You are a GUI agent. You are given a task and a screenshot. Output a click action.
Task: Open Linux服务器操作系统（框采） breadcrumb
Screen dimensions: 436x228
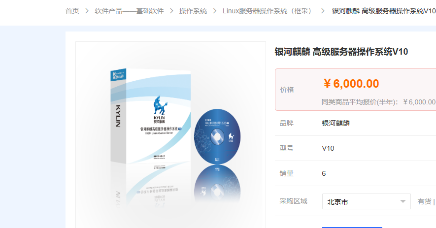tap(267, 11)
